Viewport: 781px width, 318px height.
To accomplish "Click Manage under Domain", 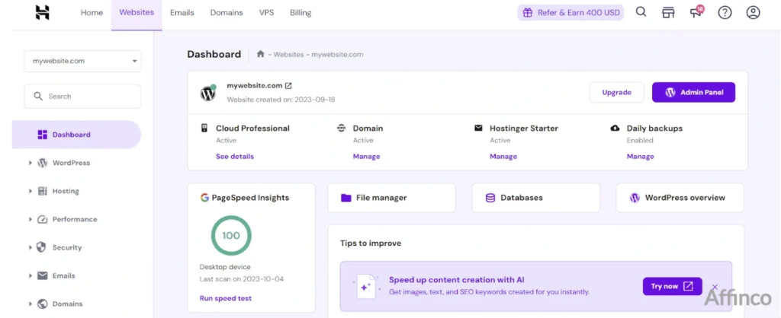I will [367, 157].
